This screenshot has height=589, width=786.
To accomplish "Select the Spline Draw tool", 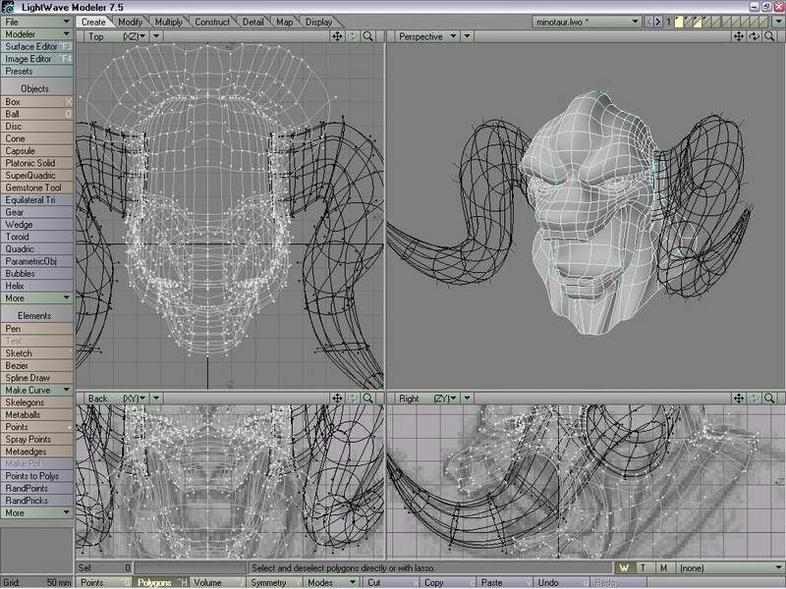I will point(36,378).
